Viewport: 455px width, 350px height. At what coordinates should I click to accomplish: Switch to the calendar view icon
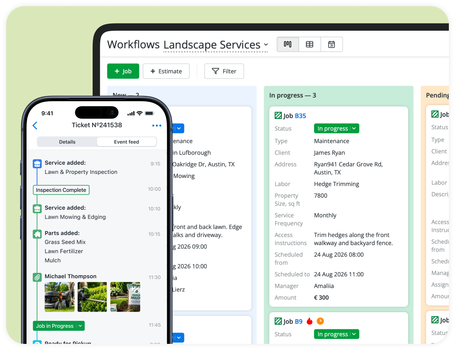pos(331,45)
